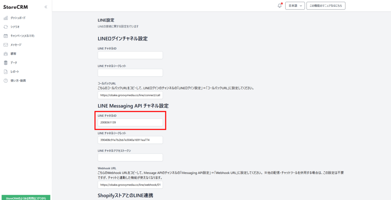391x200 pixels.
Task: Click the help question mark icon
Action: (6, 81)
